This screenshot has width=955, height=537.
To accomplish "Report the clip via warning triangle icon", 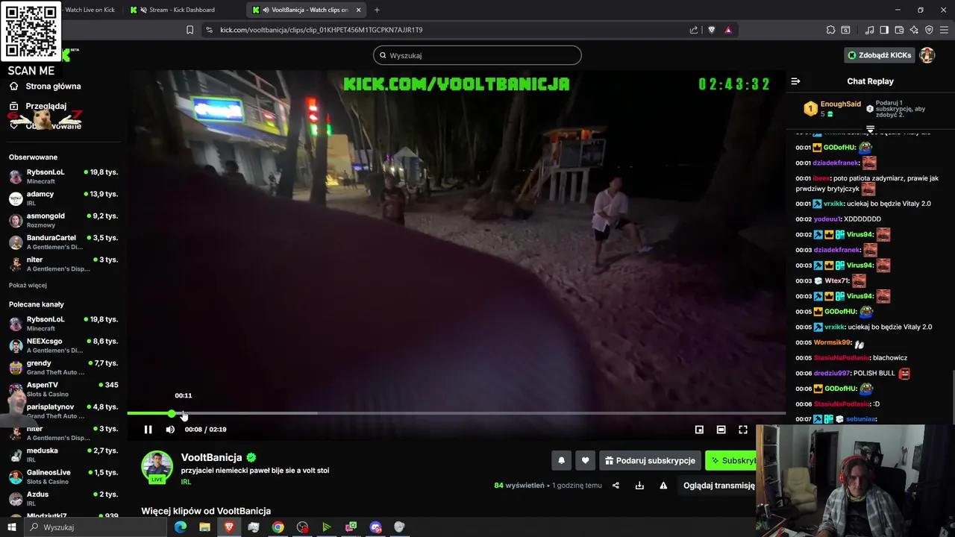I will pyautogui.click(x=663, y=486).
